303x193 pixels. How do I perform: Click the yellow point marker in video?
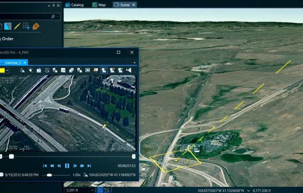click(105, 125)
